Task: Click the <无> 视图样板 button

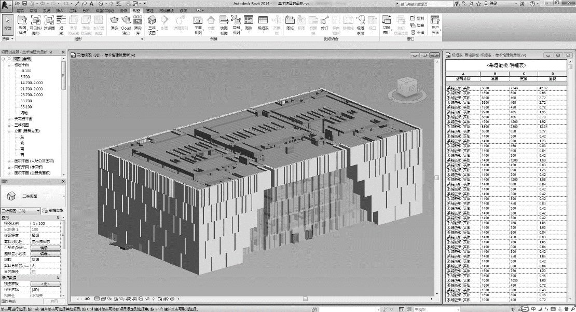Action: coord(45,283)
